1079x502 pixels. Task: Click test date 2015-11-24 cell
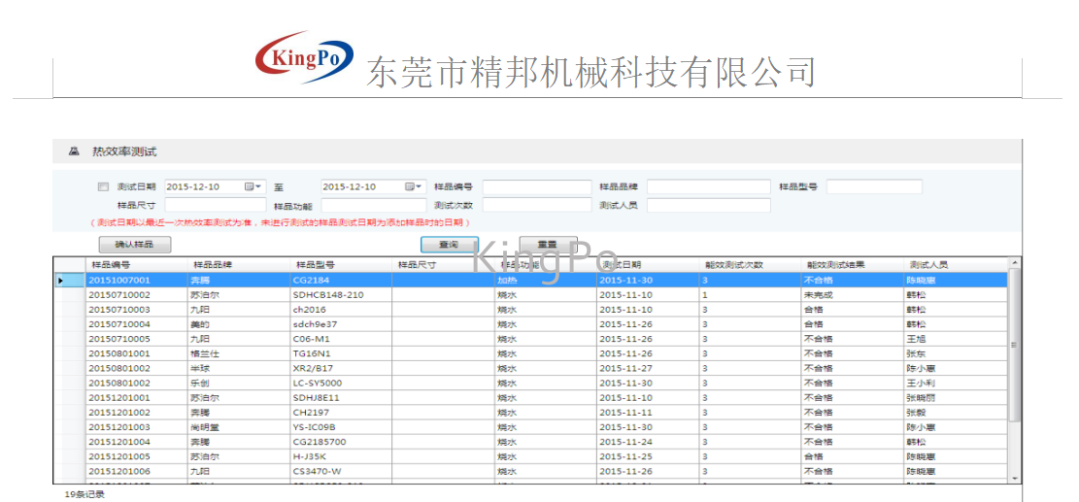648,442
